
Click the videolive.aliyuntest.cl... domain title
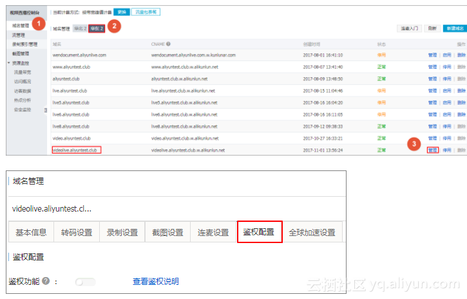[x=52, y=208]
